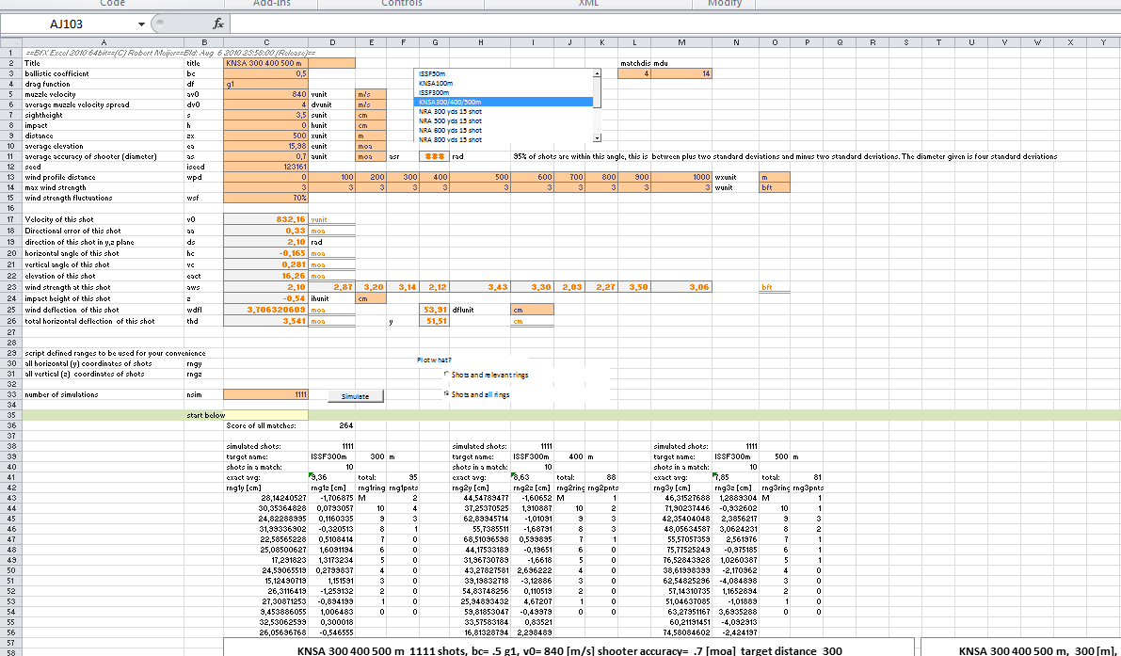
Task: Select the 'Shots and all rings' radio button
Action: point(447,393)
